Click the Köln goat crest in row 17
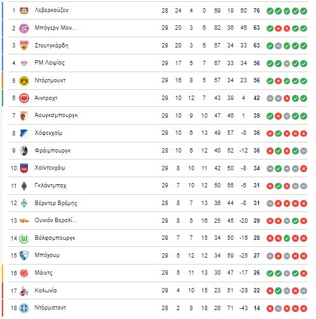The width and height of the screenshot is (316, 319). [24, 291]
